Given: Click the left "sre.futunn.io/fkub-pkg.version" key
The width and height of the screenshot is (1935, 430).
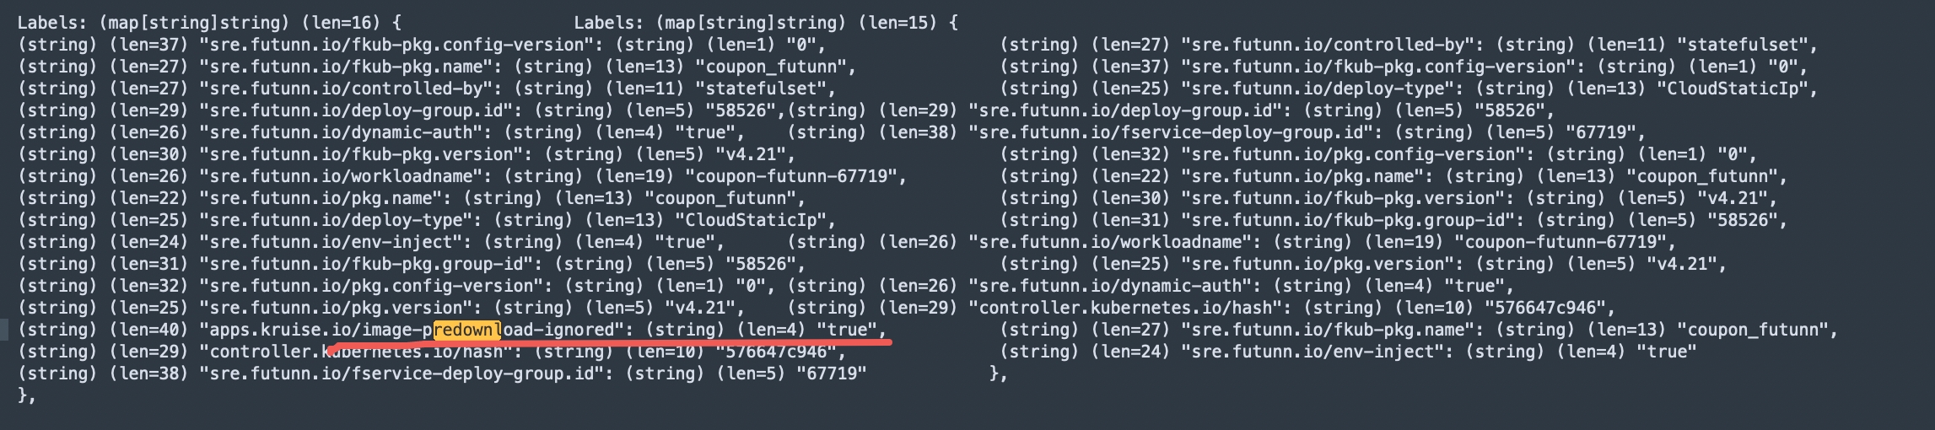Looking at the screenshot, I should click(x=365, y=154).
